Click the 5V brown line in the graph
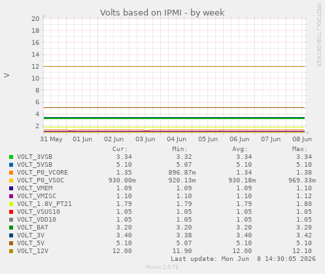This screenshot has width=325, height=274. click(174, 107)
